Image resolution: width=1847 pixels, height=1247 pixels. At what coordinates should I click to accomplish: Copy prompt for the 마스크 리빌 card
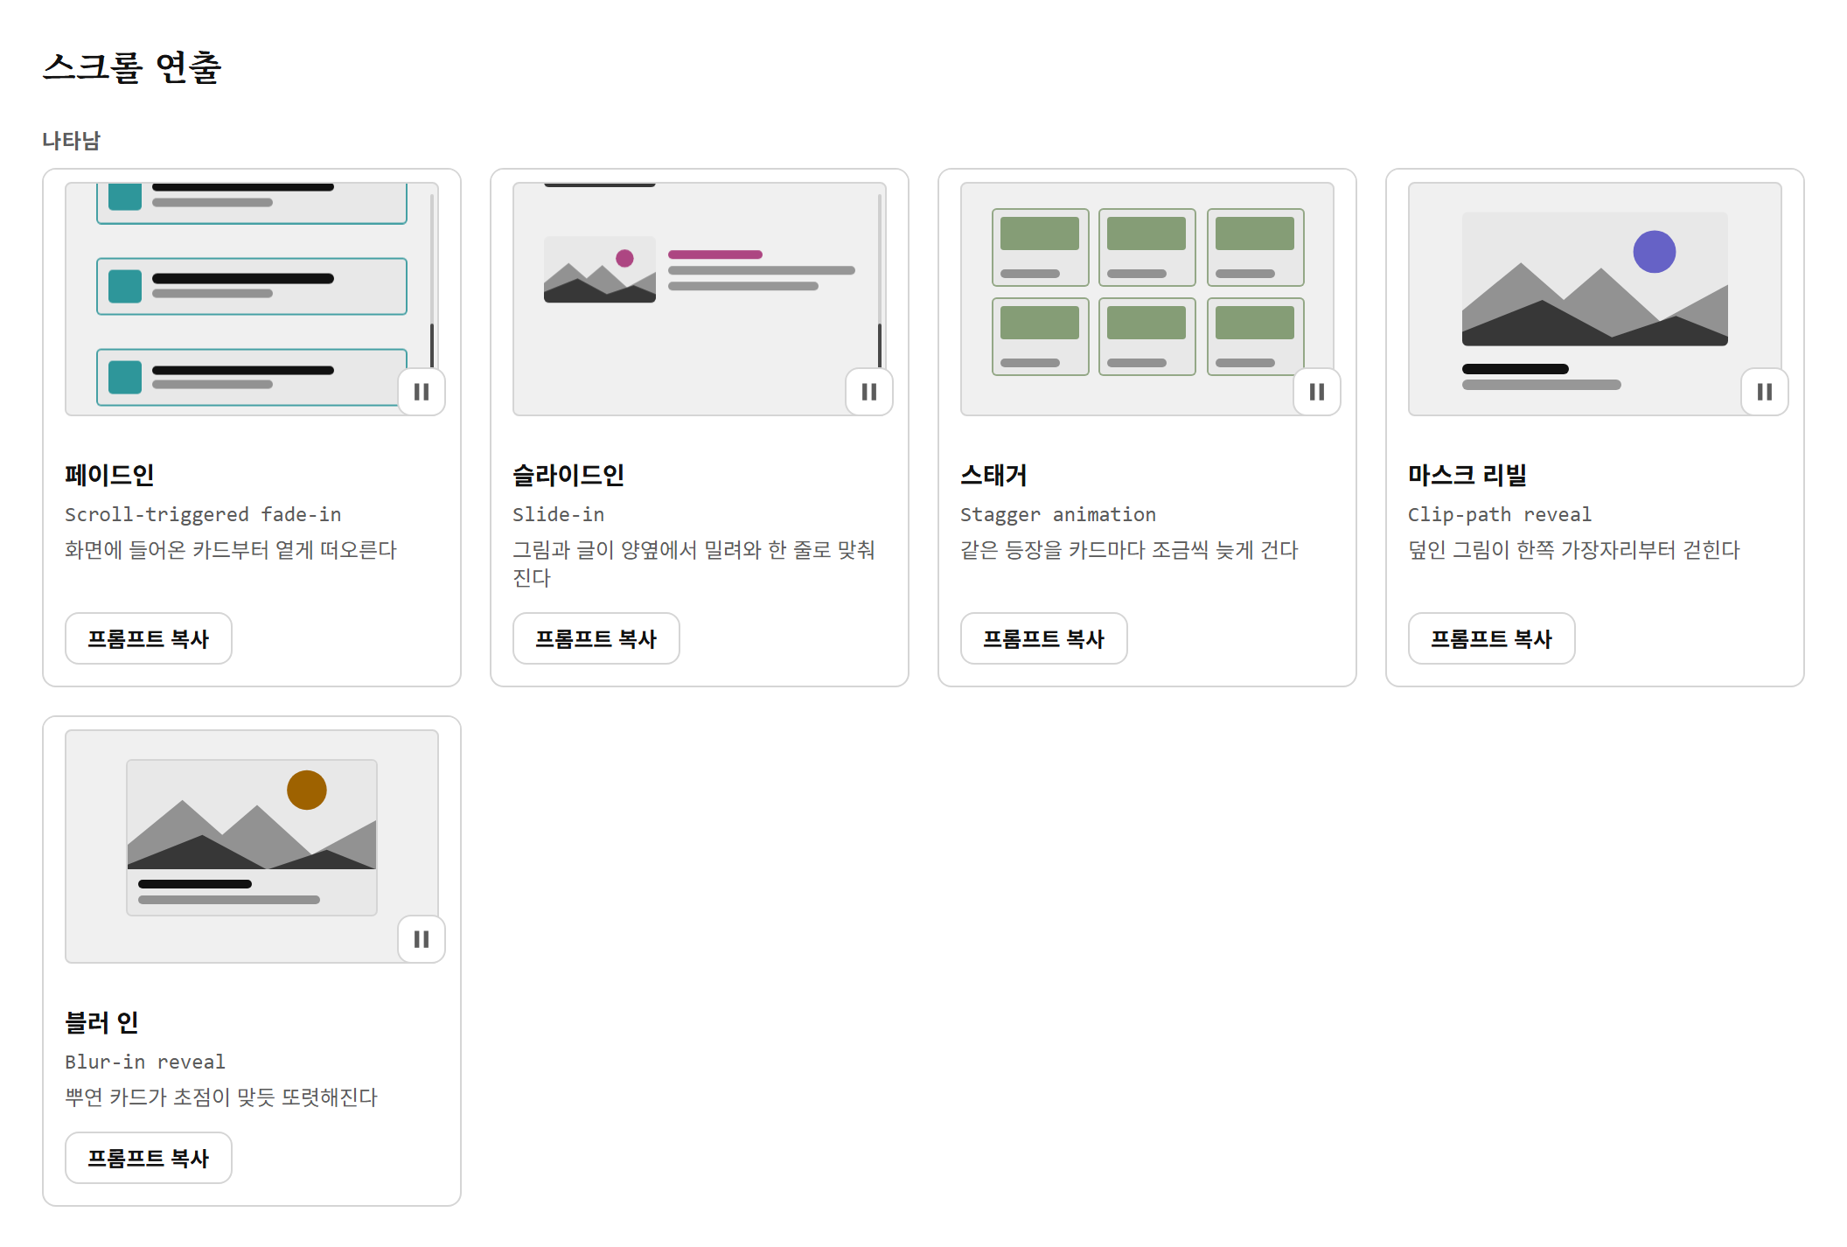tap(1492, 638)
